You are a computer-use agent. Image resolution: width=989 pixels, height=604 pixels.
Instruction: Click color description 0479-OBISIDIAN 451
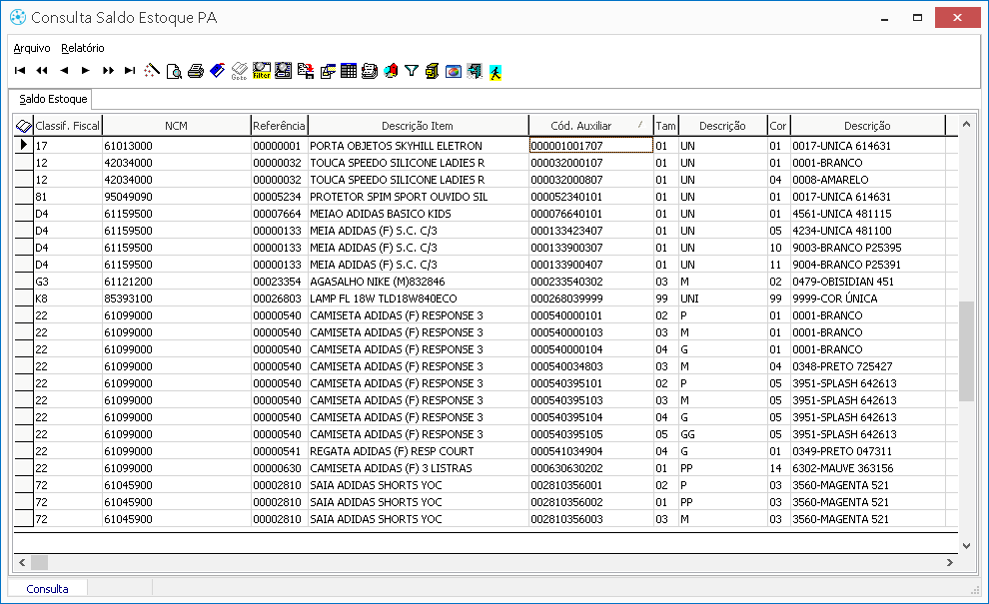pyautogui.click(x=868, y=282)
